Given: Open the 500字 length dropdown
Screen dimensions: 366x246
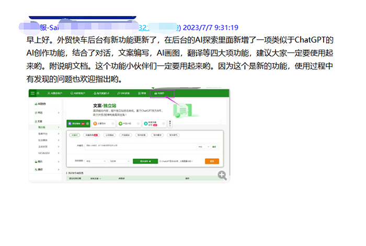Looking at the screenshot, I should [120, 161].
